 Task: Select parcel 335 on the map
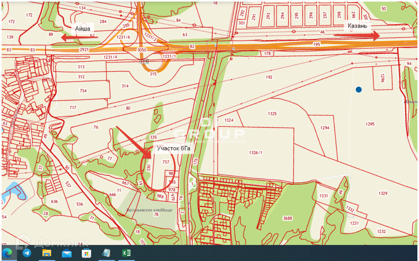[x=153, y=137]
